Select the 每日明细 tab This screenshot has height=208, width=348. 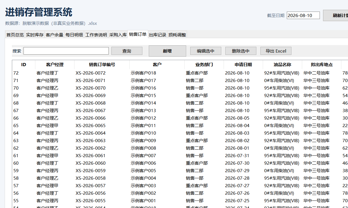(74, 35)
